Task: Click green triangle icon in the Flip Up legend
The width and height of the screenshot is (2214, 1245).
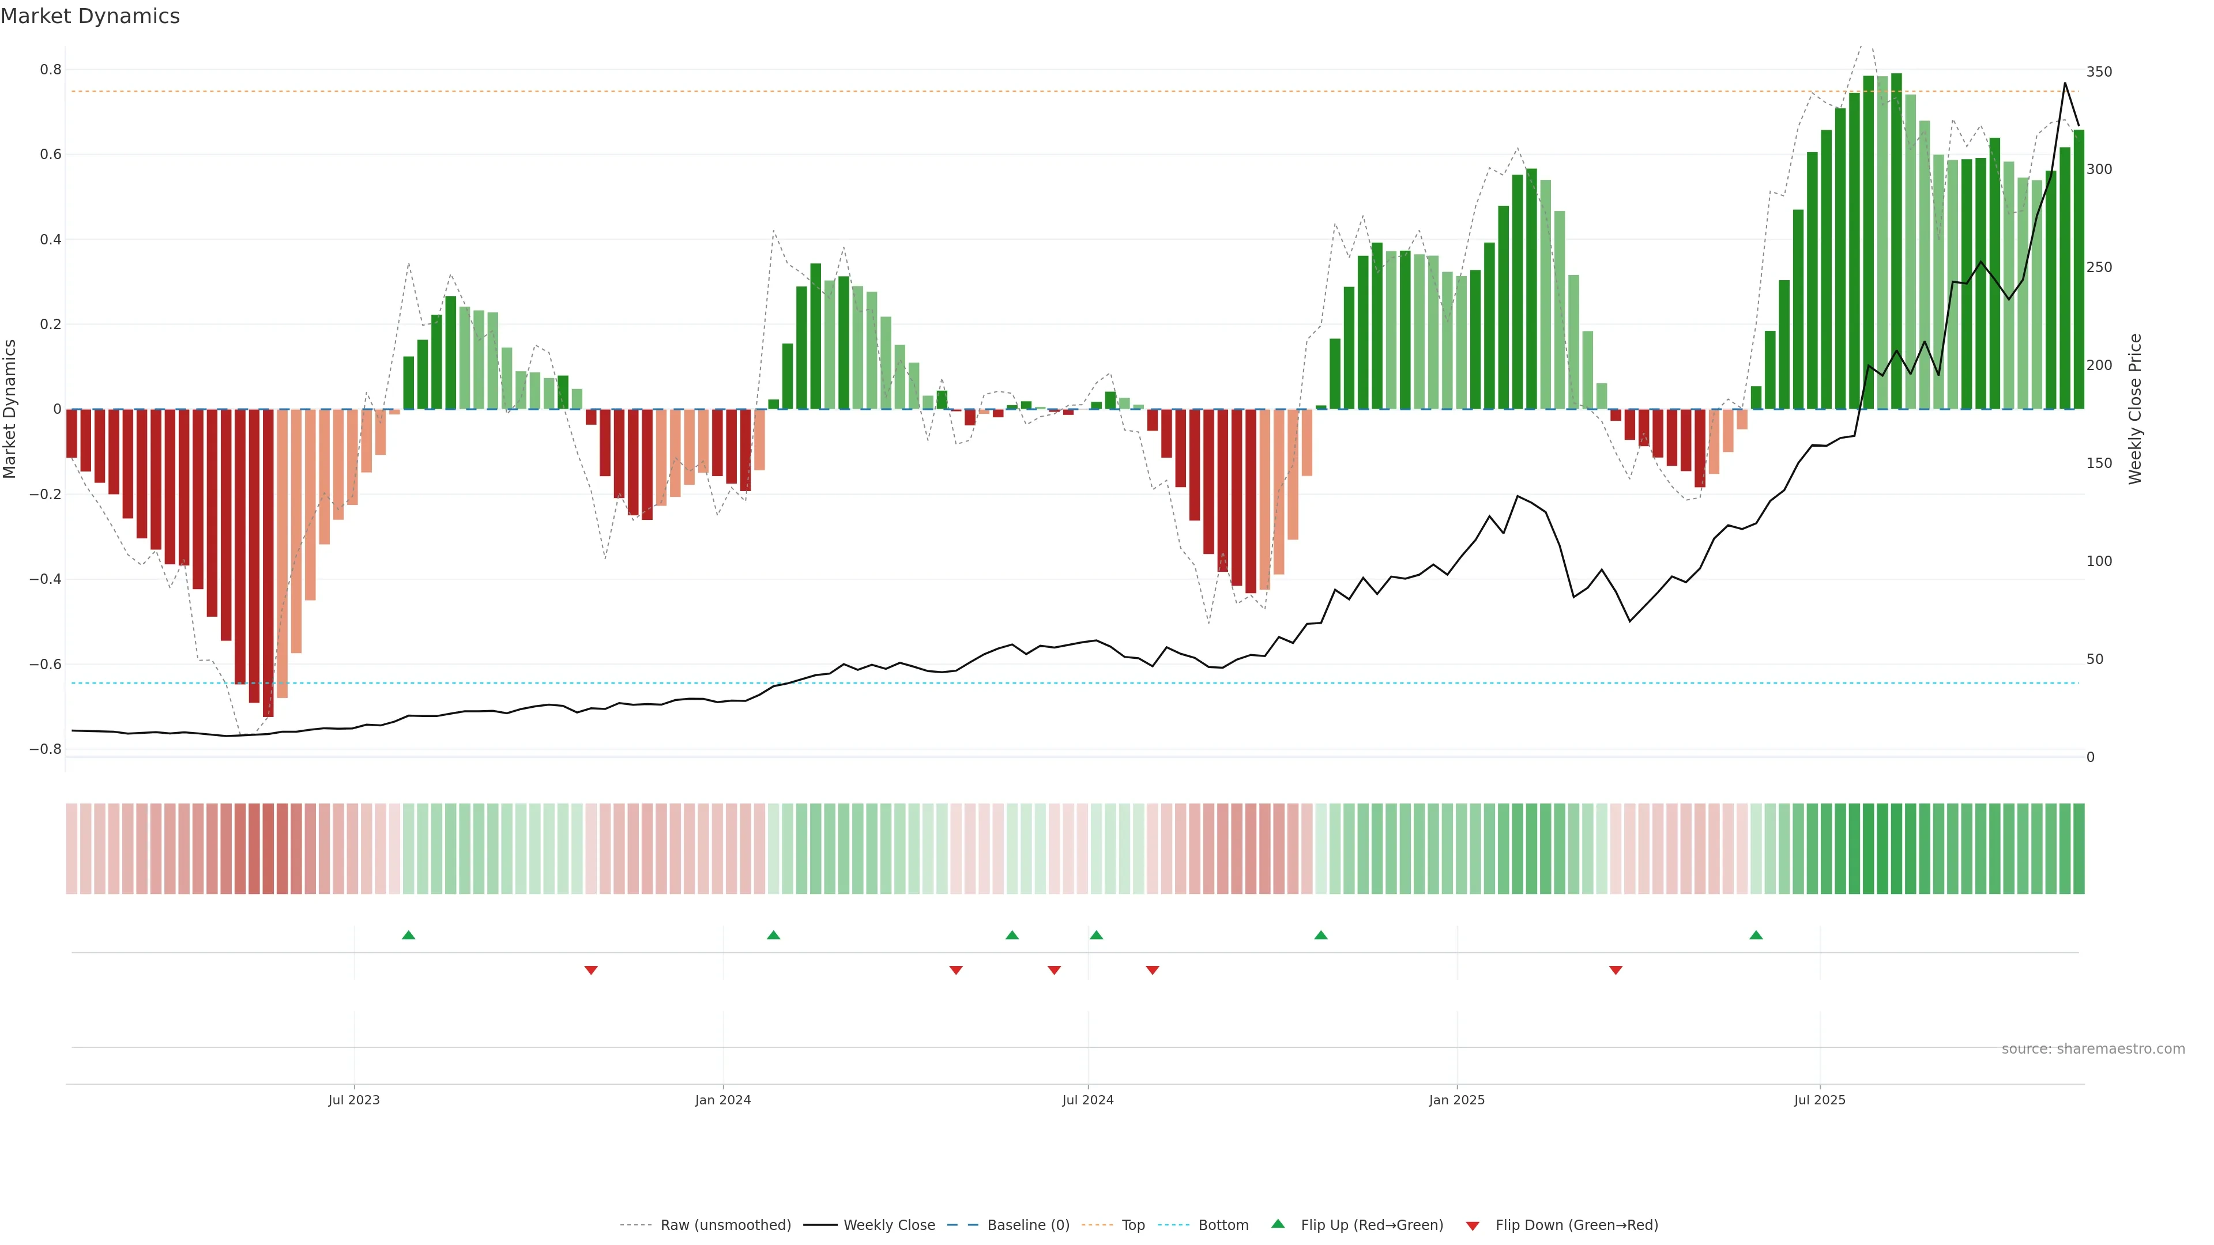Action: (x=1278, y=1224)
